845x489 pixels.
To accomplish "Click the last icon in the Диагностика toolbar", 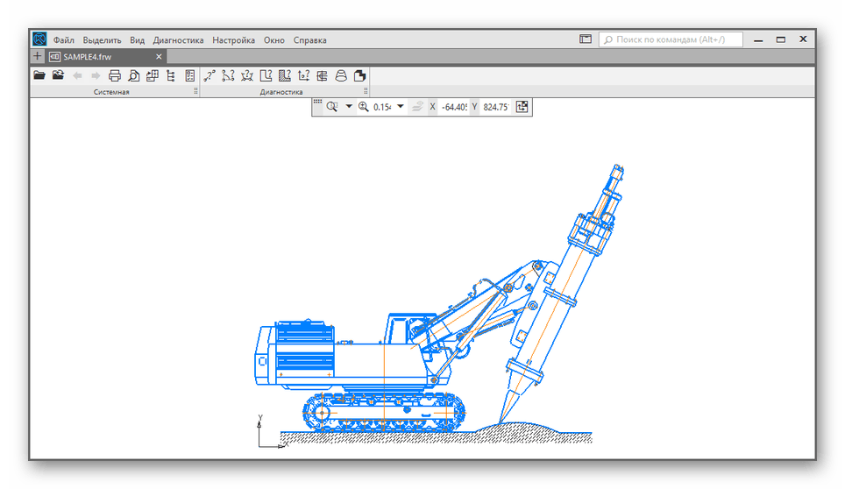I will click(359, 75).
